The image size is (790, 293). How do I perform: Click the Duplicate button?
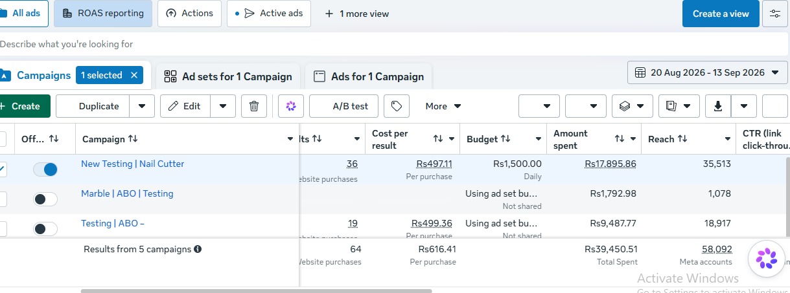(93, 106)
